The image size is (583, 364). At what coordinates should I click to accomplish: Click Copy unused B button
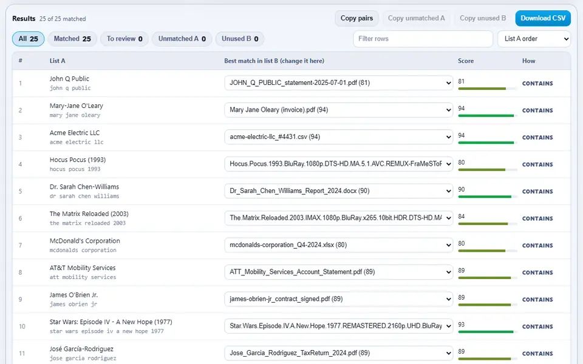coord(483,18)
